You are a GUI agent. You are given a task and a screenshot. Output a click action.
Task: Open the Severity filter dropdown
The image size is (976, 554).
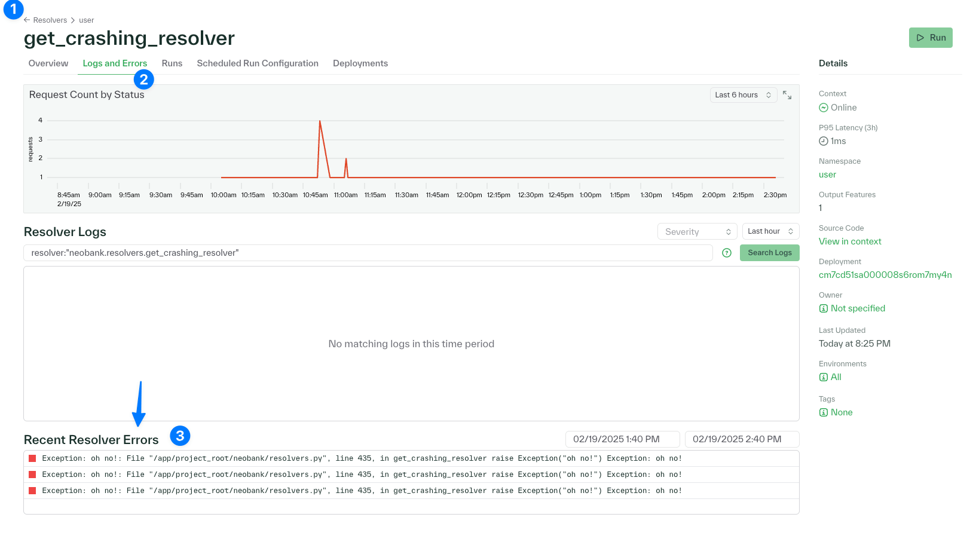tap(697, 231)
